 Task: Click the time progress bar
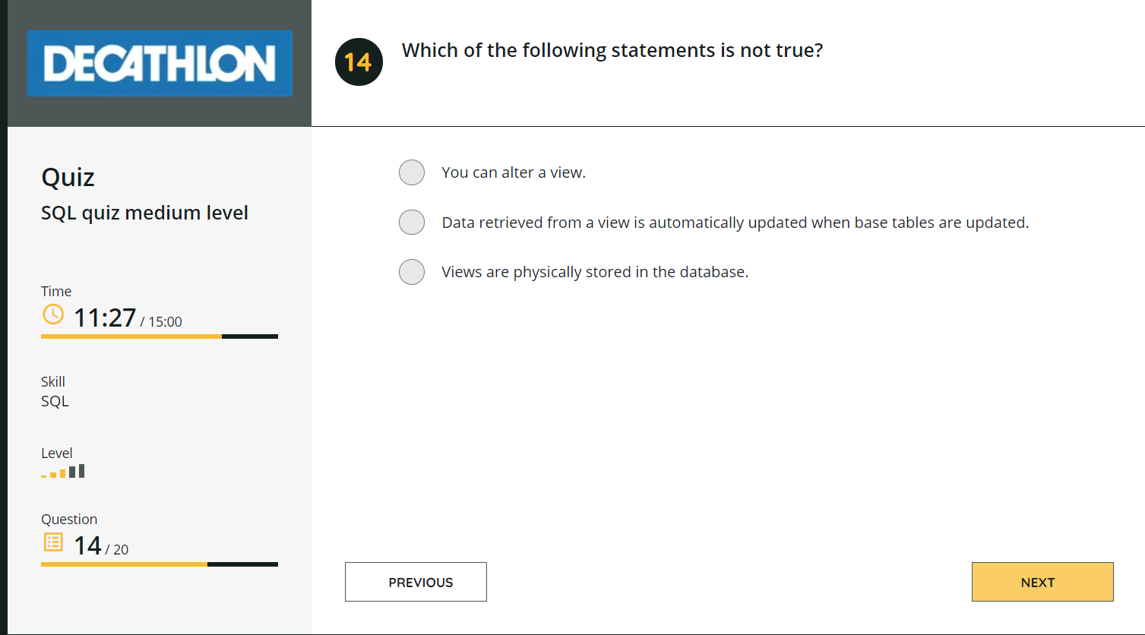tap(160, 336)
